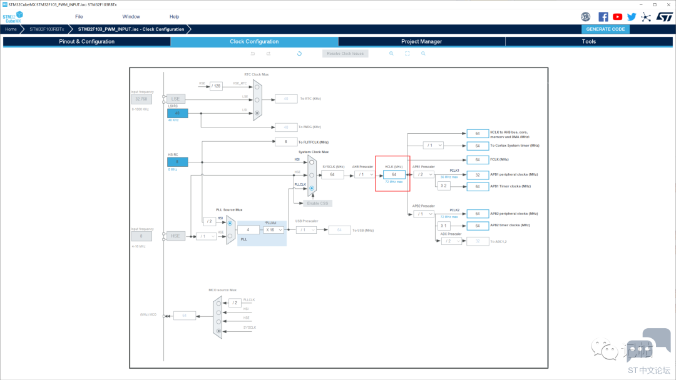Open ST YouTube channel icon

[617, 17]
